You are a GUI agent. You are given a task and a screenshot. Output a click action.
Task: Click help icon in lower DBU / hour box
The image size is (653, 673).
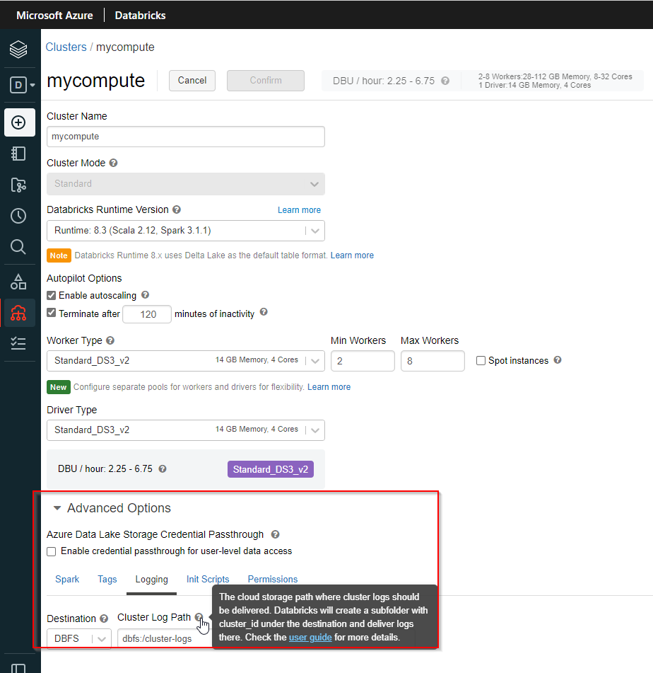pyautogui.click(x=163, y=468)
